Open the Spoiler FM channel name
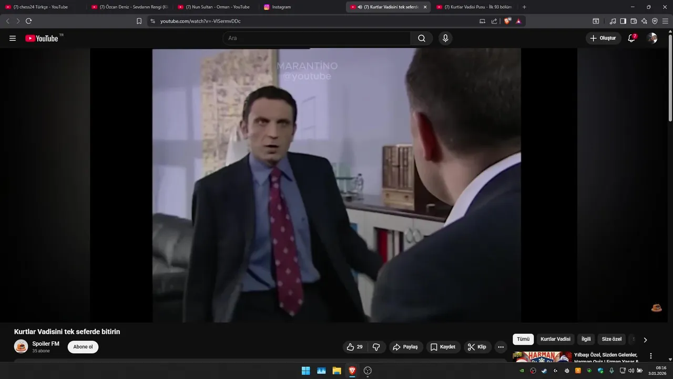 pos(46,344)
